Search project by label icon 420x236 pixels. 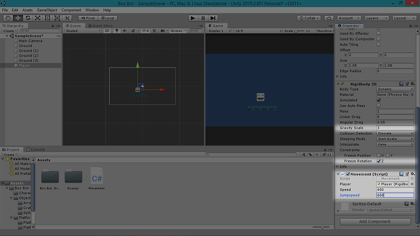click(x=310, y=155)
